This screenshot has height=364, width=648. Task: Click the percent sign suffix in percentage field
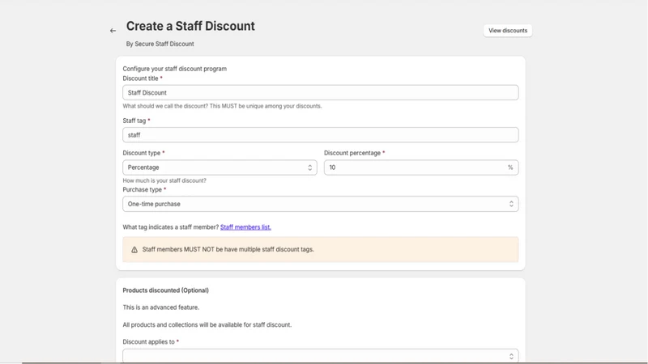tap(510, 167)
